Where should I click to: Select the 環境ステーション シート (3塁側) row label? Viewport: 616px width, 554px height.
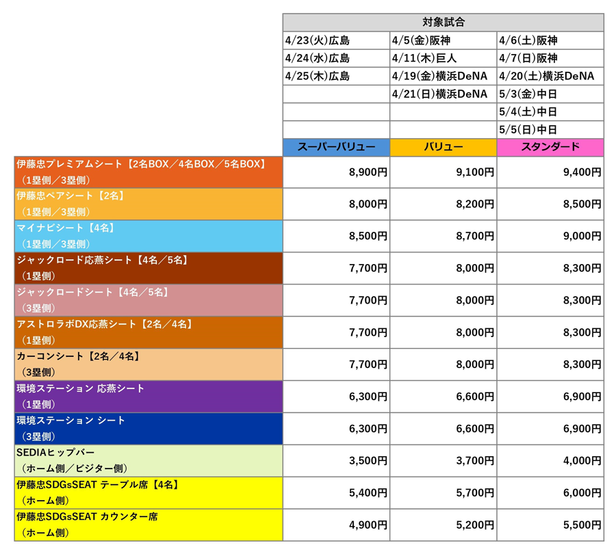tap(149, 428)
